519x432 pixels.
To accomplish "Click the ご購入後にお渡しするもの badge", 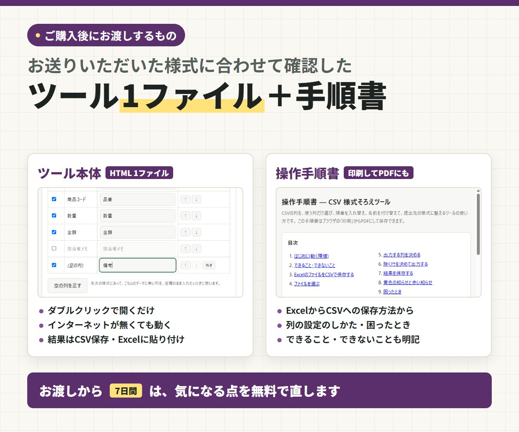I will pos(106,35).
